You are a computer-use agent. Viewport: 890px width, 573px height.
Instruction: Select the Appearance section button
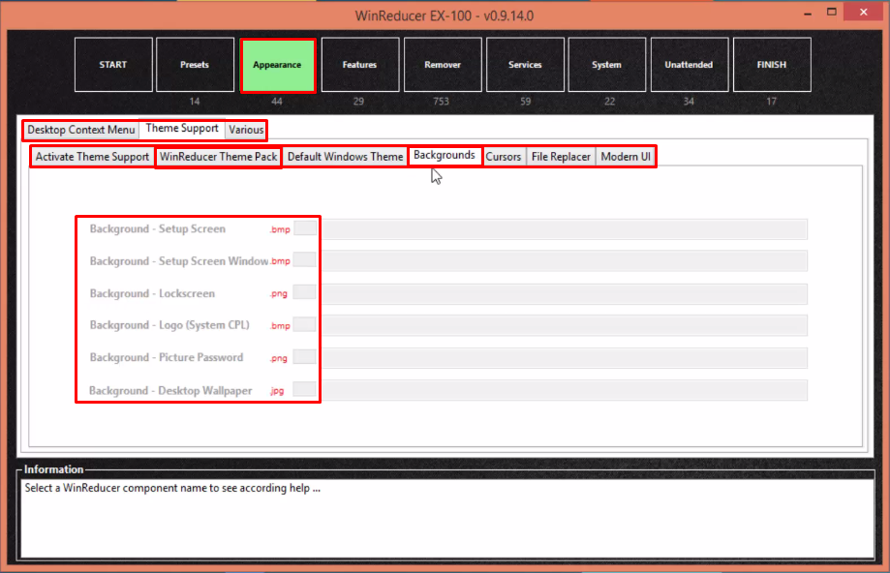(x=278, y=65)
